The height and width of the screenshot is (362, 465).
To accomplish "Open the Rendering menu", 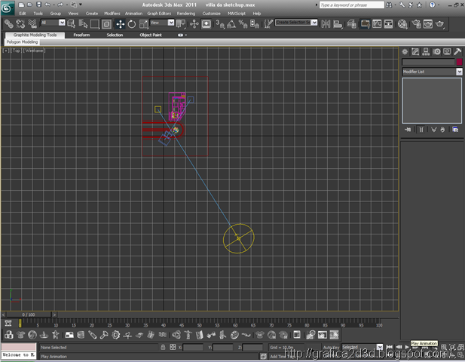I will (185, 14).
